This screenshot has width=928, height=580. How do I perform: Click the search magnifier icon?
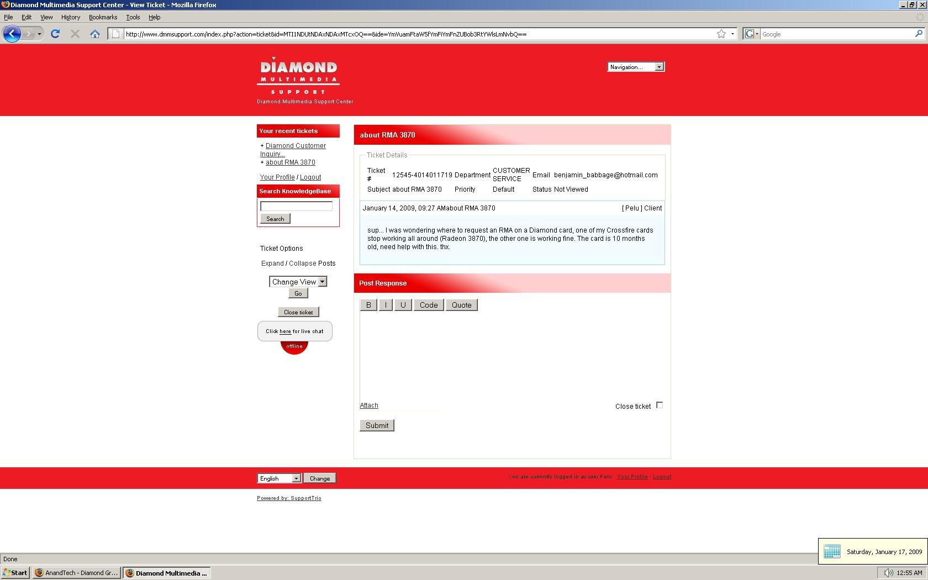(x=919, y=34)
